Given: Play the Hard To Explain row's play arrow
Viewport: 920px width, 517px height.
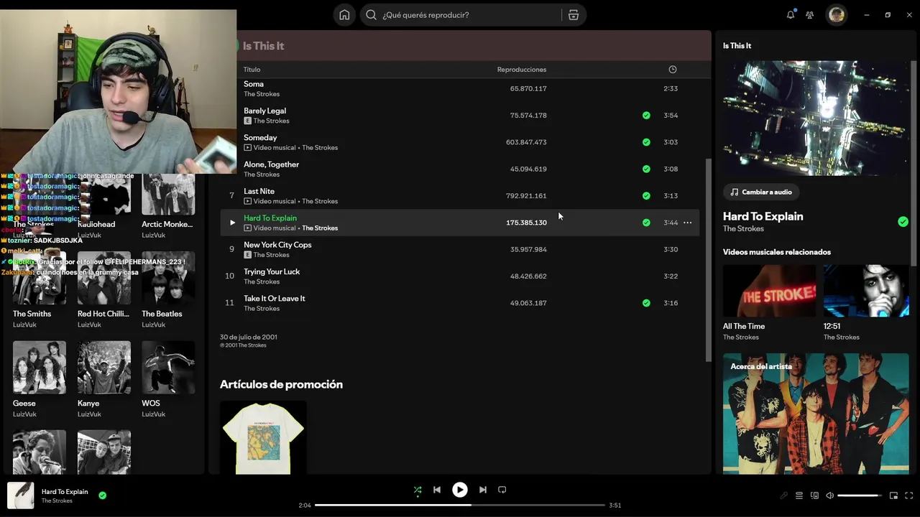Looking at the screenshot, I should (x=231, y=223).
